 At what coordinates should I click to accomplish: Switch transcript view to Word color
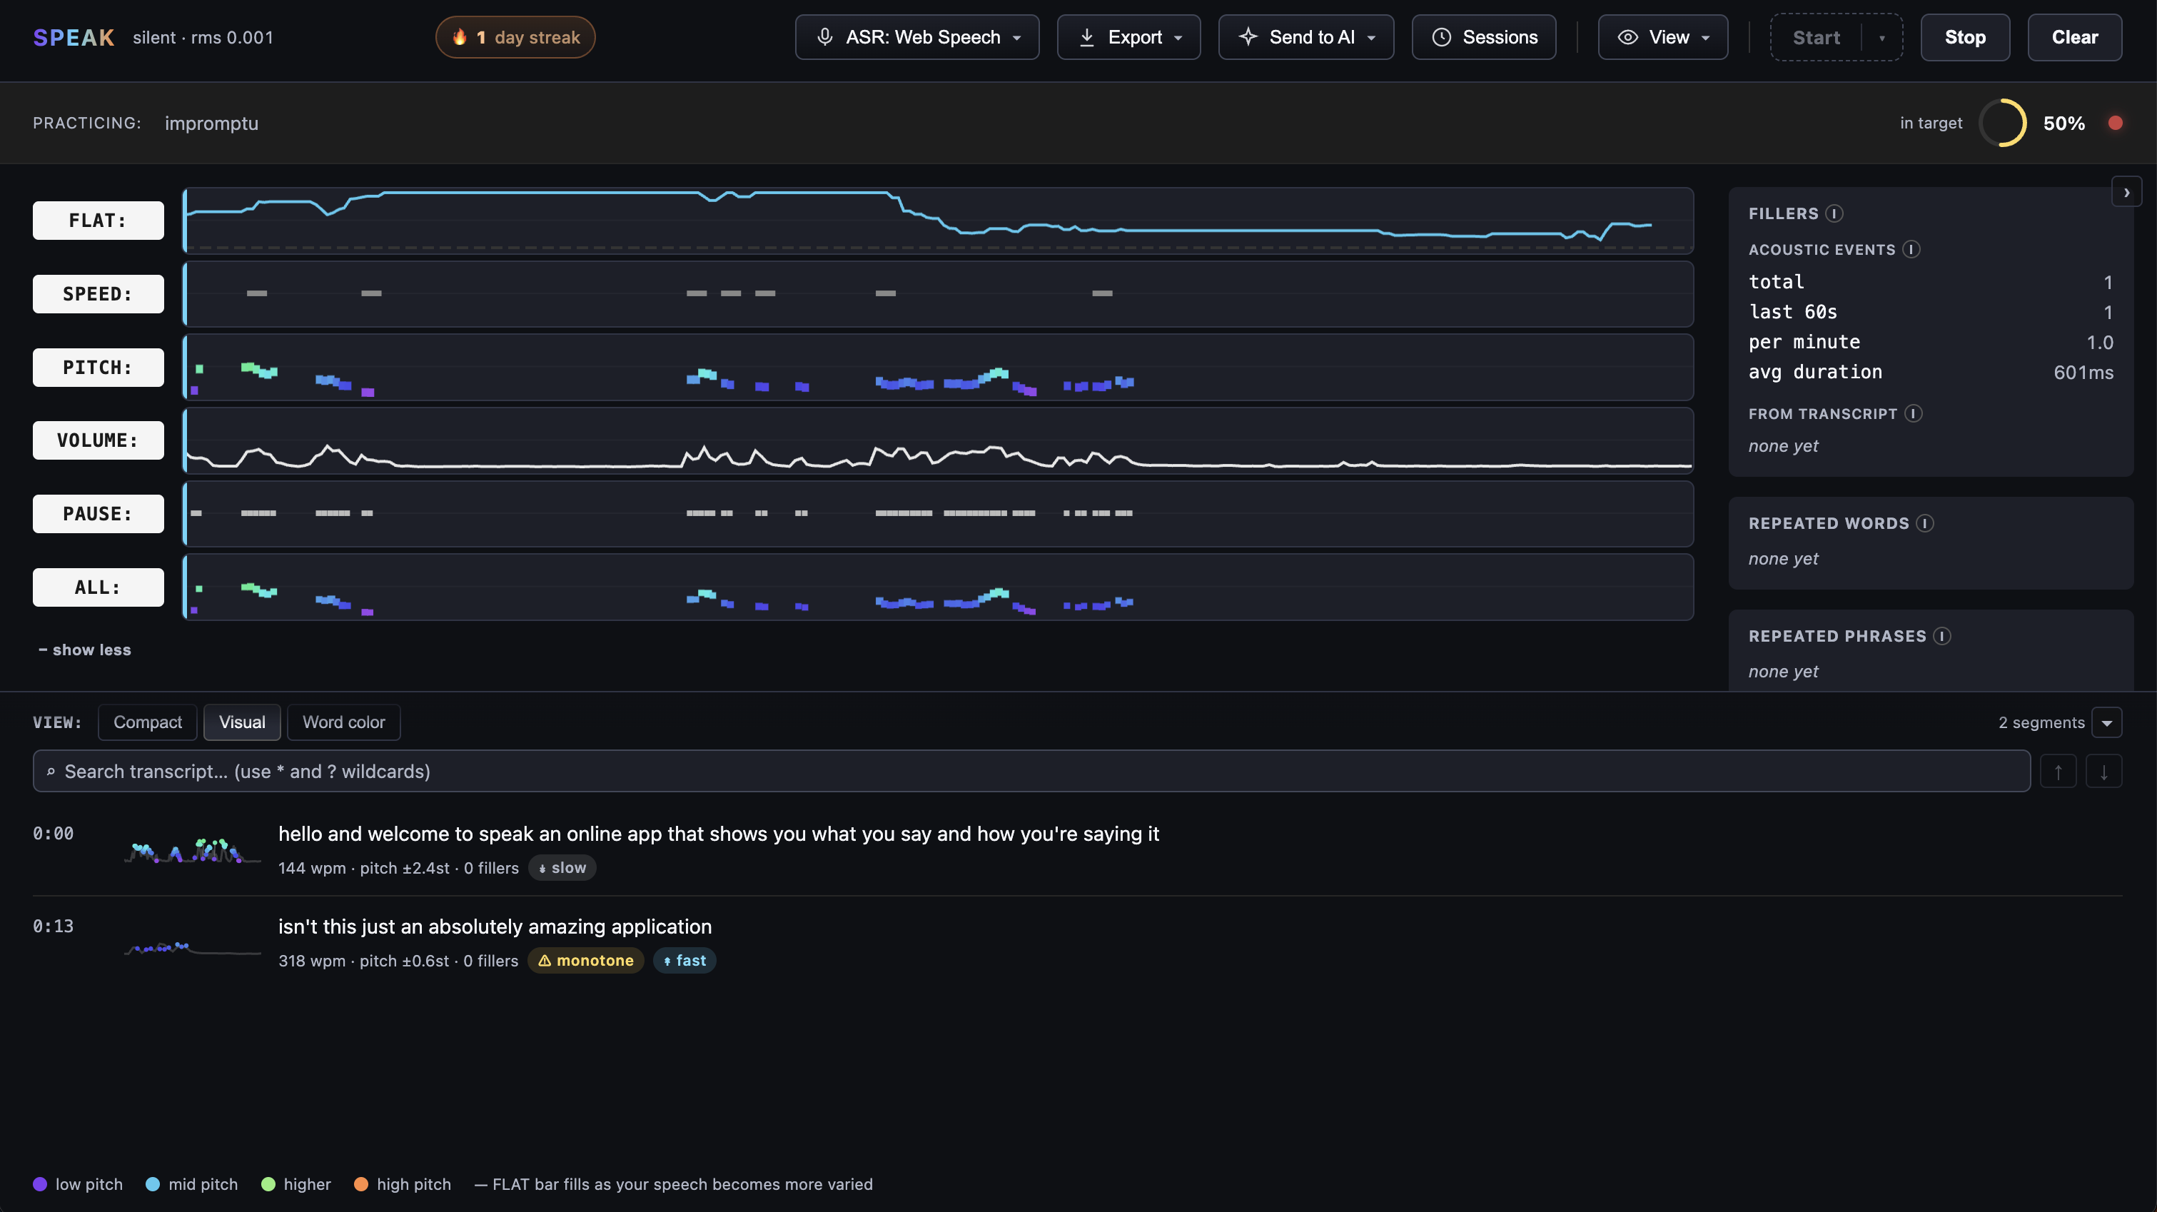(x=343, y=722)
